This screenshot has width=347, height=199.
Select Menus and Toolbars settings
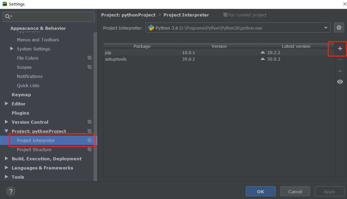(x=38, y=40)
